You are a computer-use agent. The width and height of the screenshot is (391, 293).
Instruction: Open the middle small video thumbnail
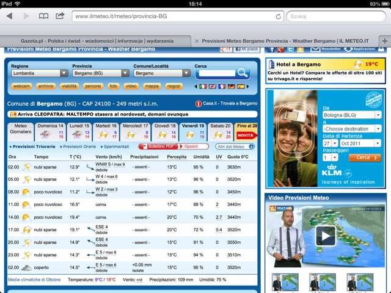click(x=323, y=283)
